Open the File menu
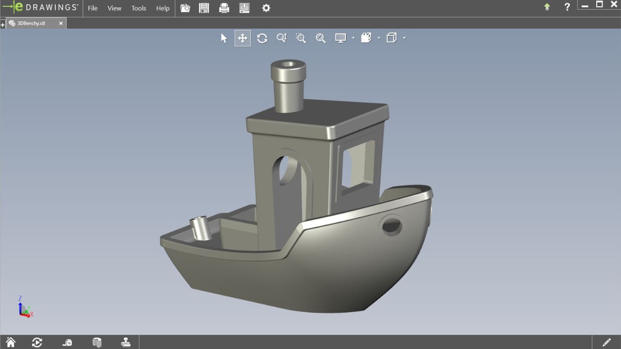 (x=93, y=8)
